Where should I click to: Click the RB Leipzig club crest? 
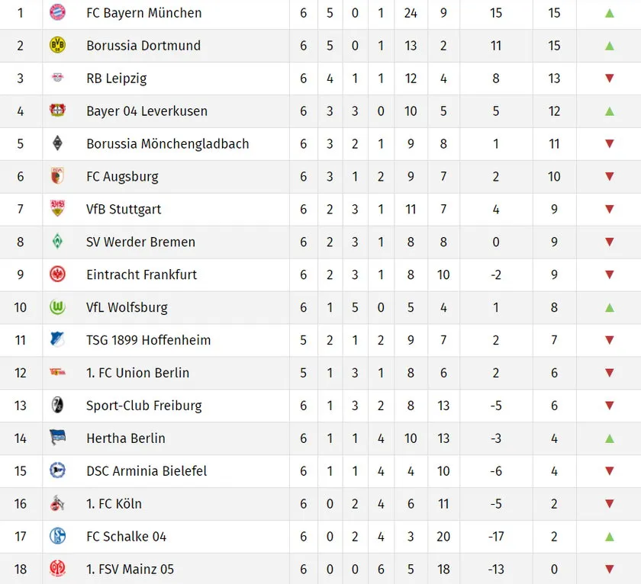coord(57,78)
